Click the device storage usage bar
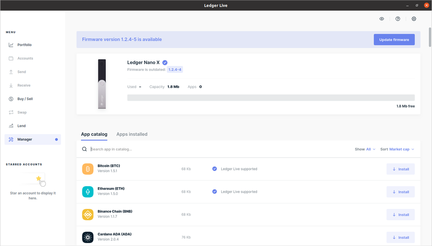This screenshot has width=432, height=246. pyautogui.click(x=271, y=98)
